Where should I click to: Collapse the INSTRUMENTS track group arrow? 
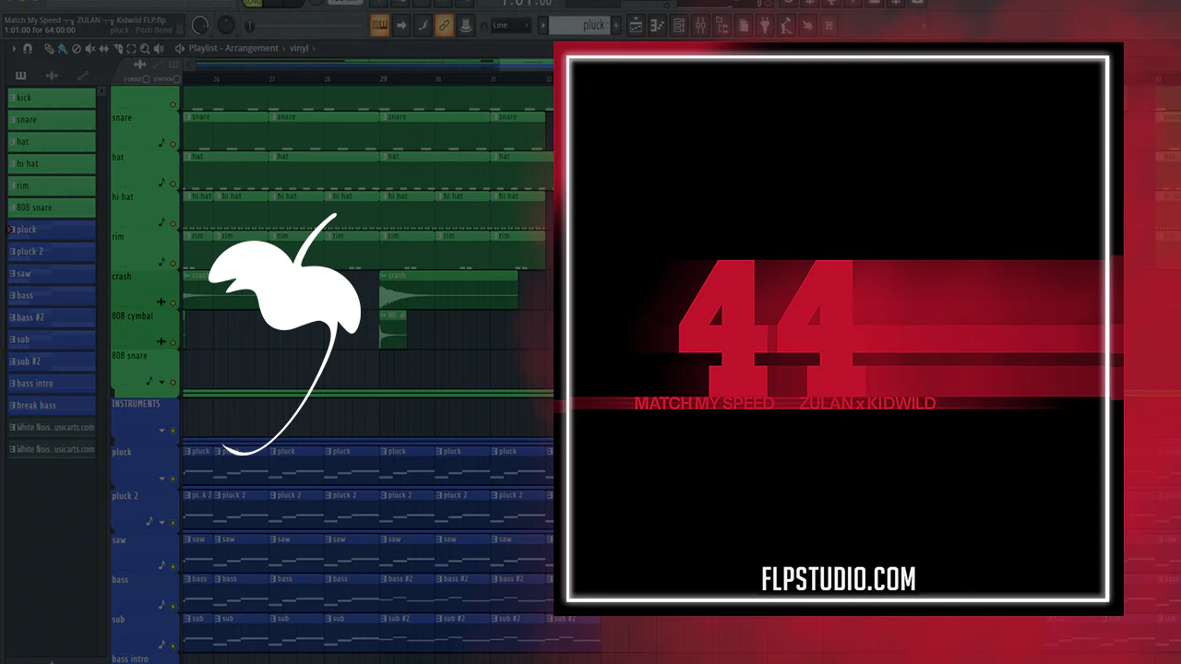pyautogui.click(x=162, y=431)
